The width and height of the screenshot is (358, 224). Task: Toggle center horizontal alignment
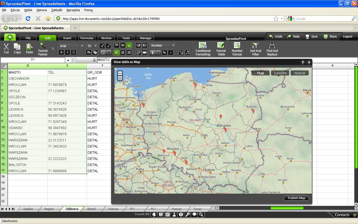pyautogui.click(x=123, y=52)
